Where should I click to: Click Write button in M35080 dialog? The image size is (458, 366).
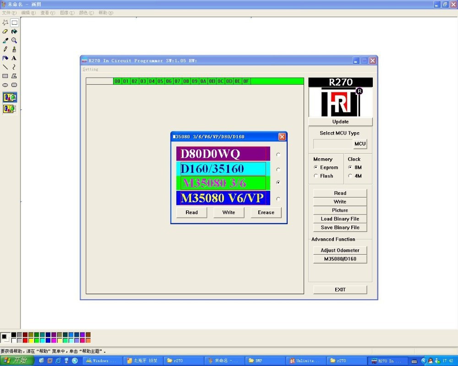click(229, 212)
